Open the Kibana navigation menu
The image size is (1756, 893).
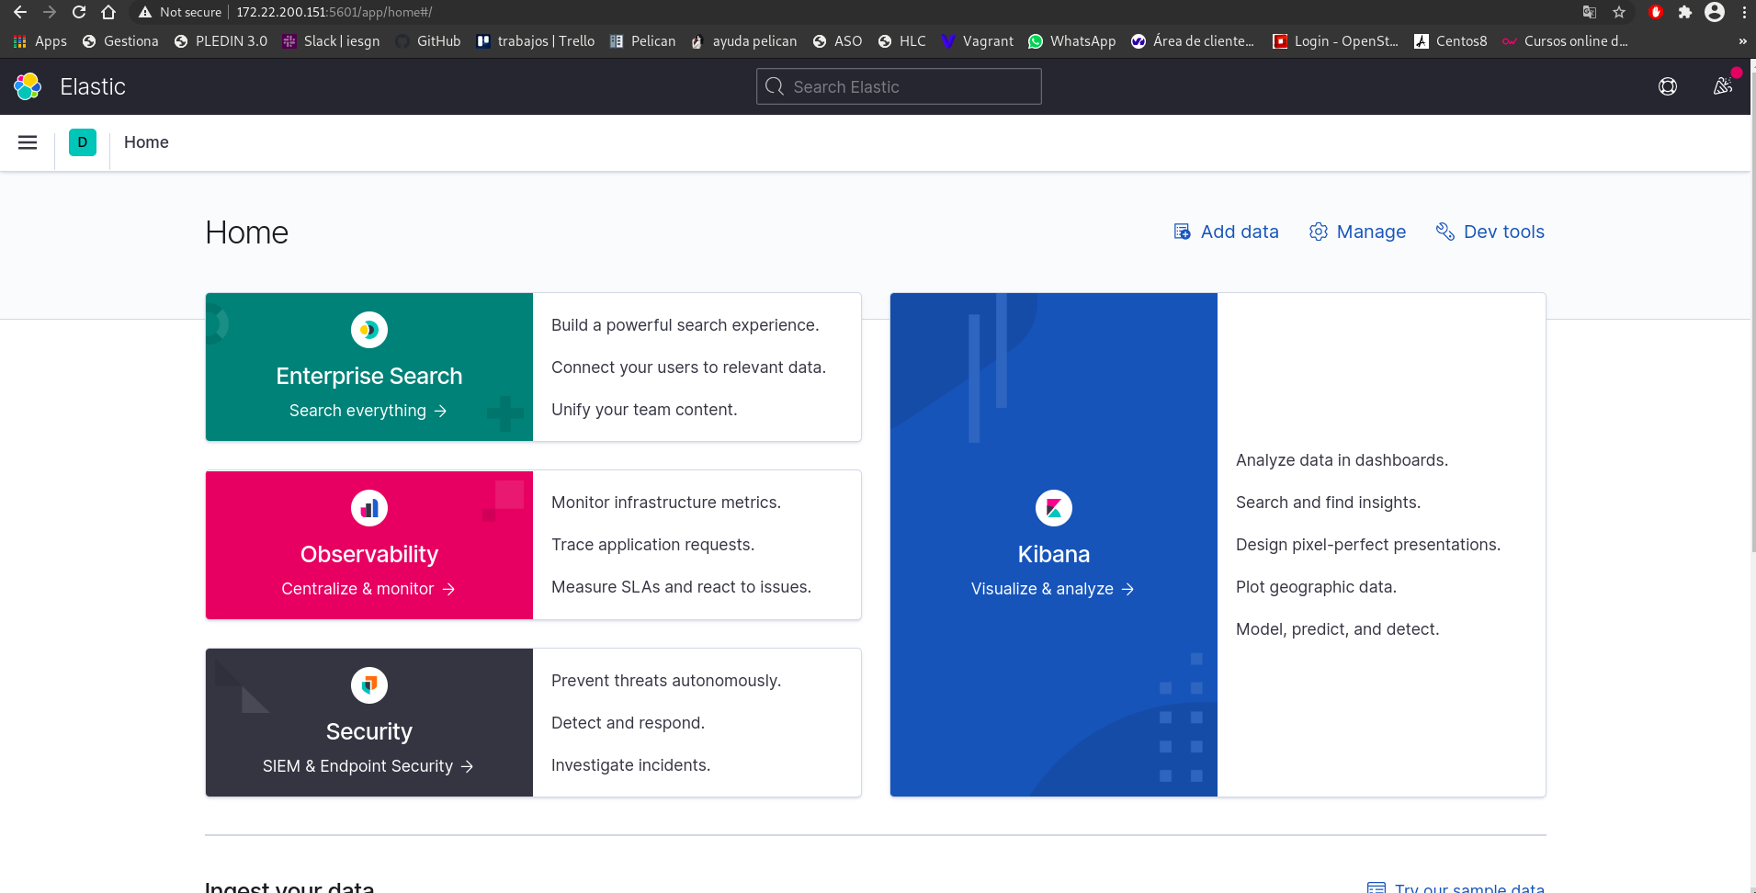pyautogui.click(x=27, y=142)
